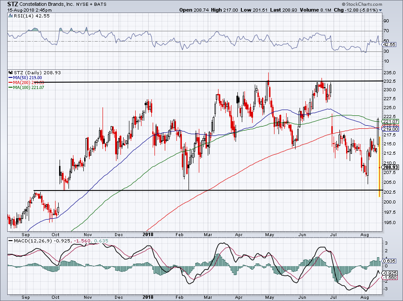Click the Aug label below MACD panel
This screenshot has height=301, width=403.
tap(364, 297)
